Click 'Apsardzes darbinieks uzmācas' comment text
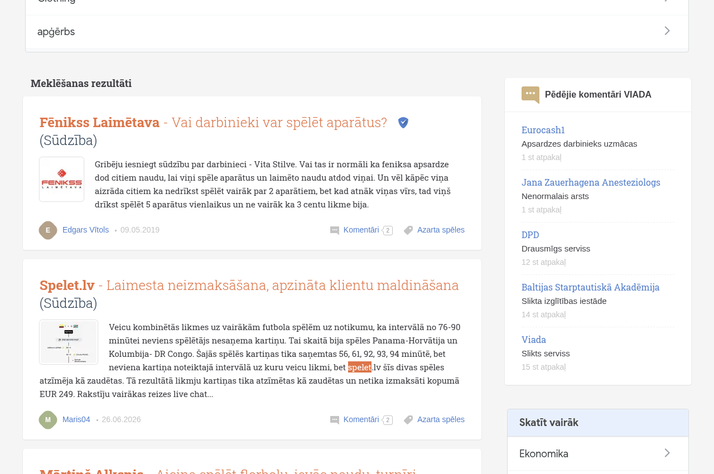Screen dimensions: 714x474 pos(579,144)
